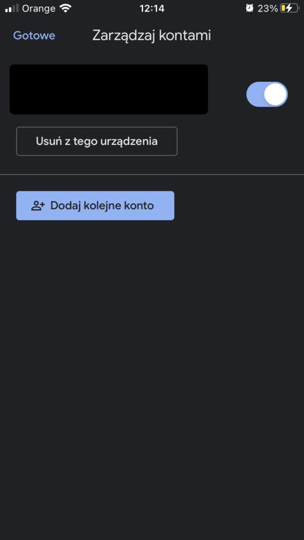Click the toggle's white slider knob
This screenshot has width=304, height=540.
click(x=275, y=94)
